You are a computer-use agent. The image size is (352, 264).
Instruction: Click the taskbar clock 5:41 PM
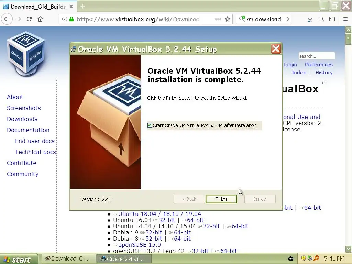pos(334,258)
